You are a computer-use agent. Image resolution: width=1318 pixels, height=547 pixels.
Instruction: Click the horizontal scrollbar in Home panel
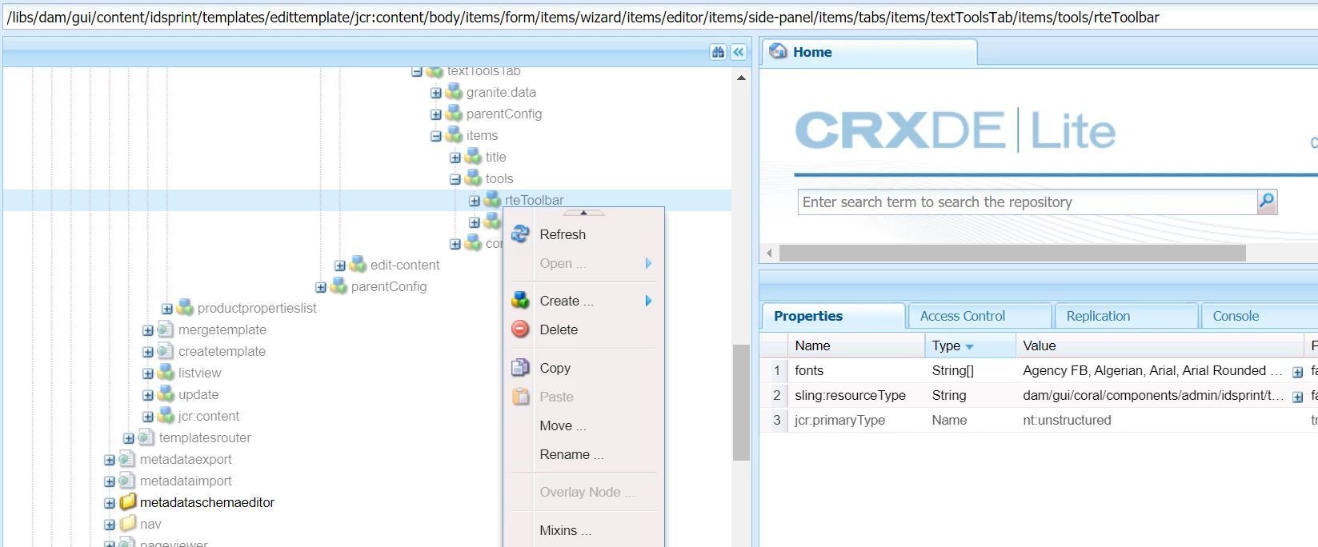tap(1012, 253)
